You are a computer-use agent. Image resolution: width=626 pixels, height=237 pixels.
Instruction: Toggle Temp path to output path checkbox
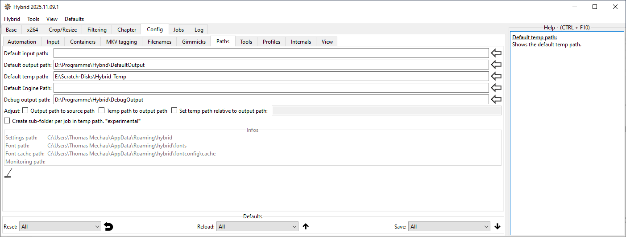pyautogui.click(x=102, y=110)
